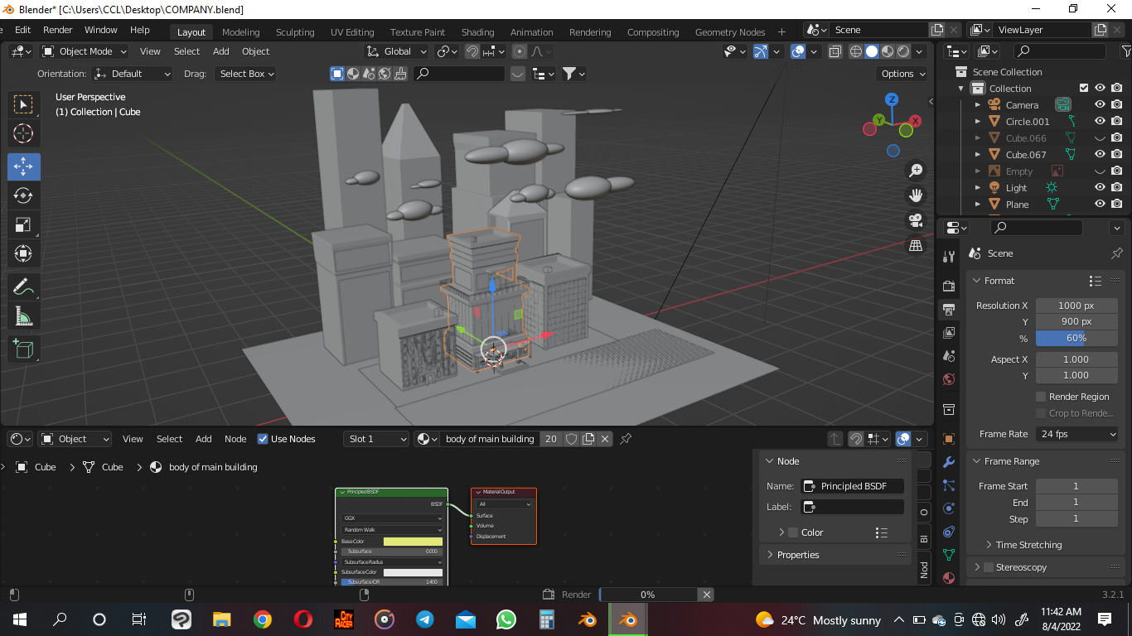Open the Drag Select Box dropdown

tap(245, 74)
